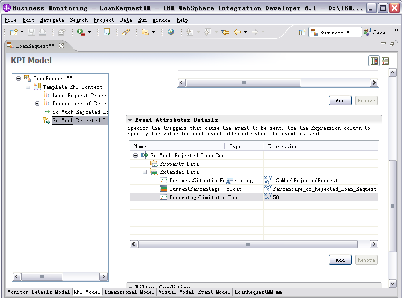
Task: Collapse Event Attributes Details section
Action: 130,120
